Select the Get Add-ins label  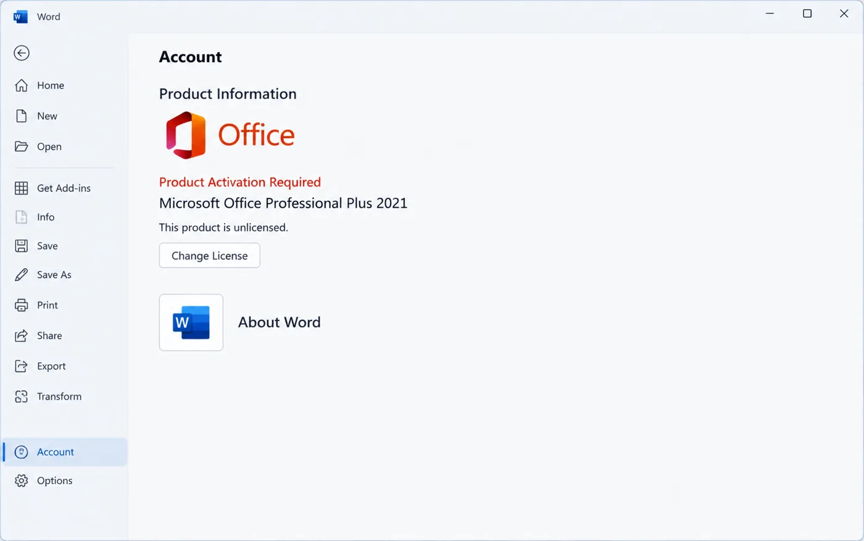click(64, 188)
